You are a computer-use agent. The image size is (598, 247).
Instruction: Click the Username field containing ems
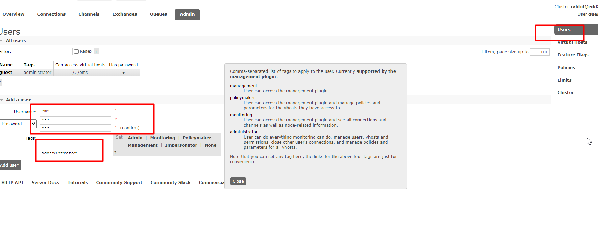click(x=75, y=111)
